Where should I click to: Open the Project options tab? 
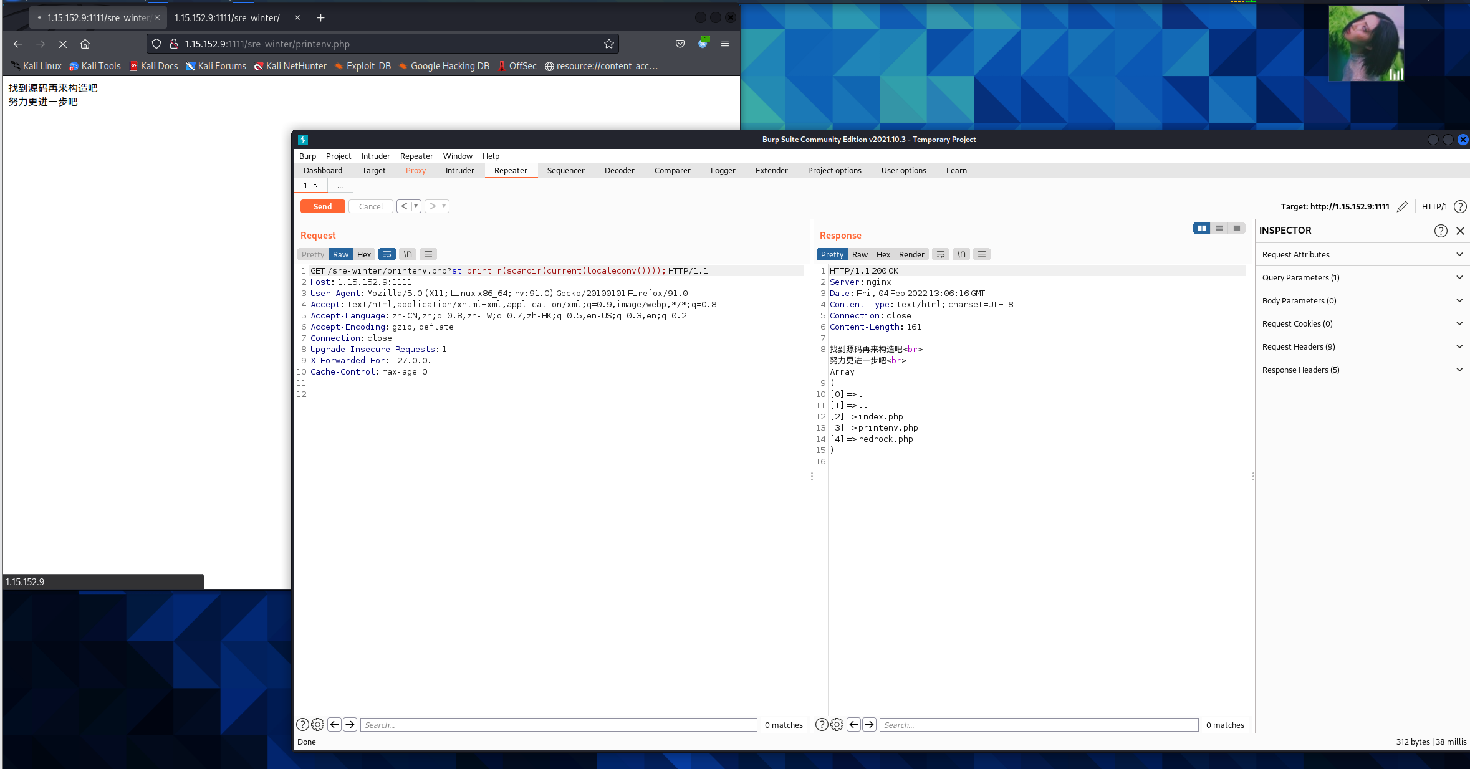tap(835, 170)
